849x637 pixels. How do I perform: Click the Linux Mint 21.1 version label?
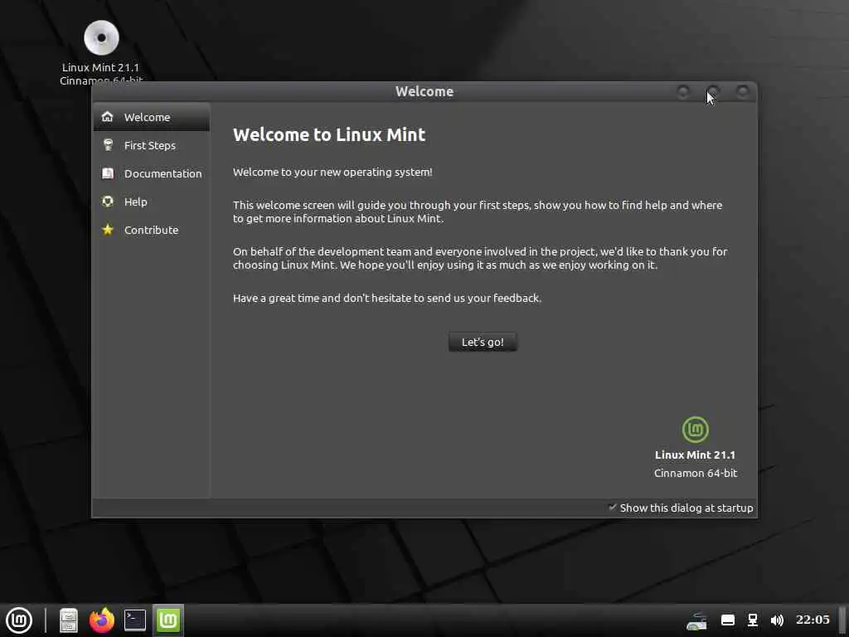pos(696,455)
